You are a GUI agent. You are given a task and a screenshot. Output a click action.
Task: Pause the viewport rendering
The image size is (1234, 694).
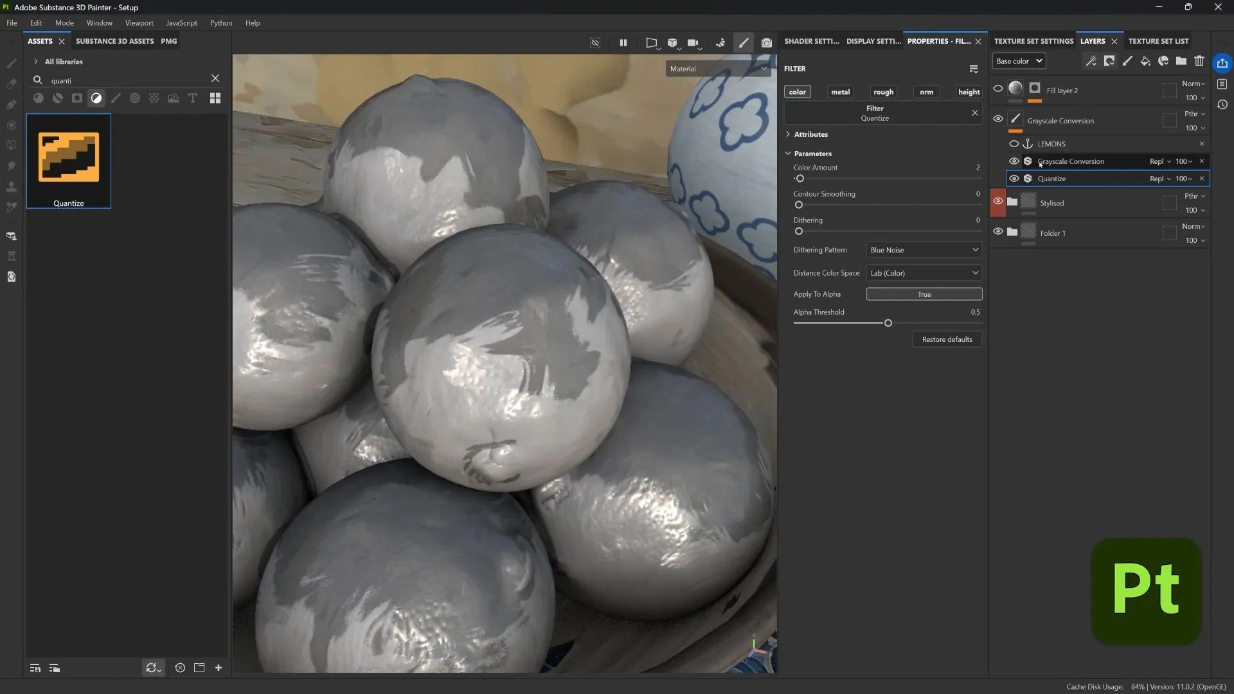coord(623,43)
